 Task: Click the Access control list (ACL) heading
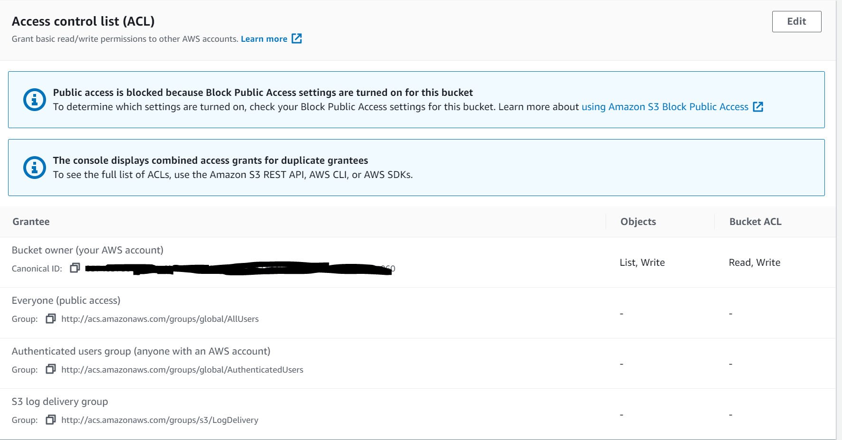(83, 21)
